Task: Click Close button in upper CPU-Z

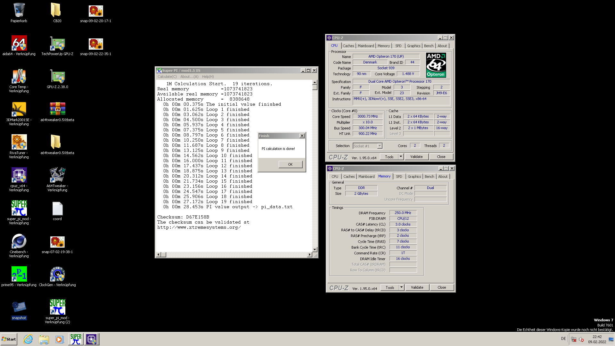Action: (441, 157)
